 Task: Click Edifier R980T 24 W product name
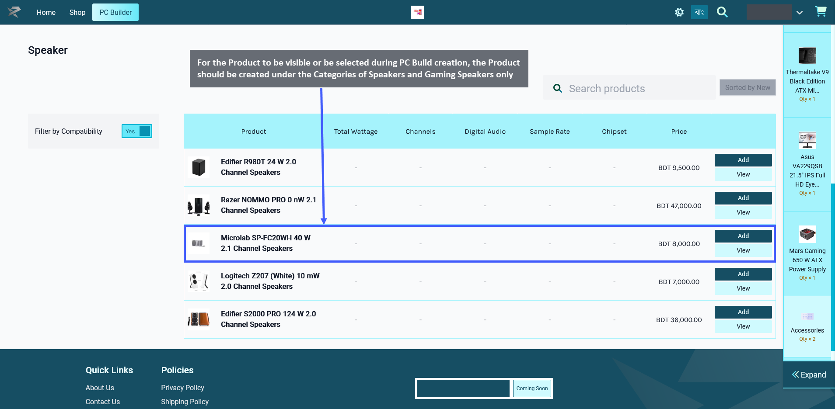point(259,167)
